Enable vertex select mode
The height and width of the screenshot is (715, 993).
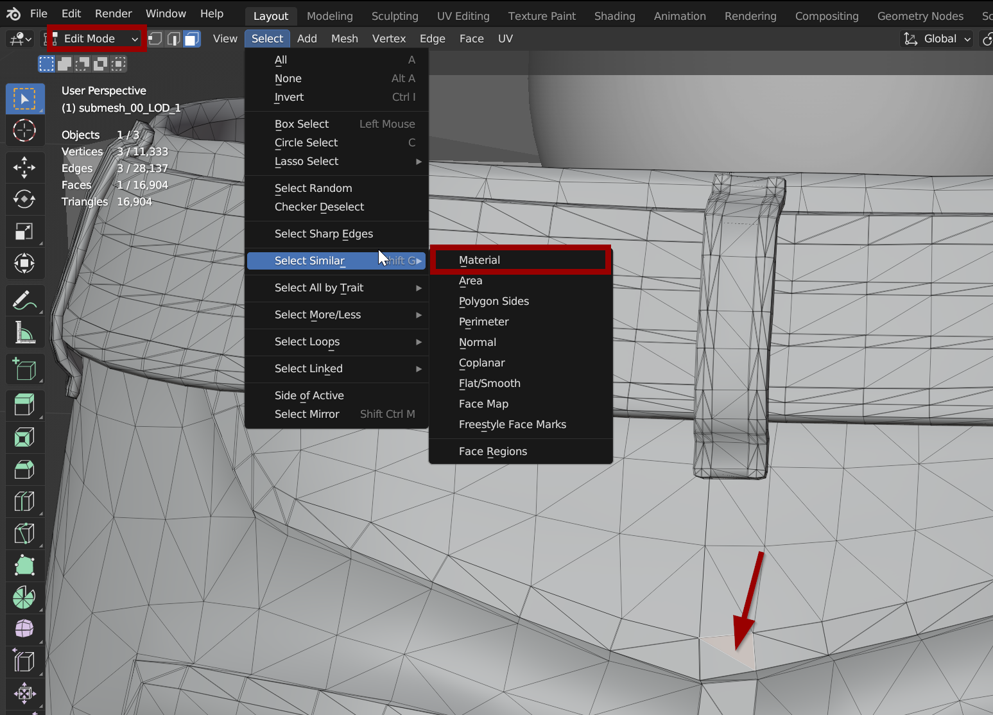coord(155,39)
